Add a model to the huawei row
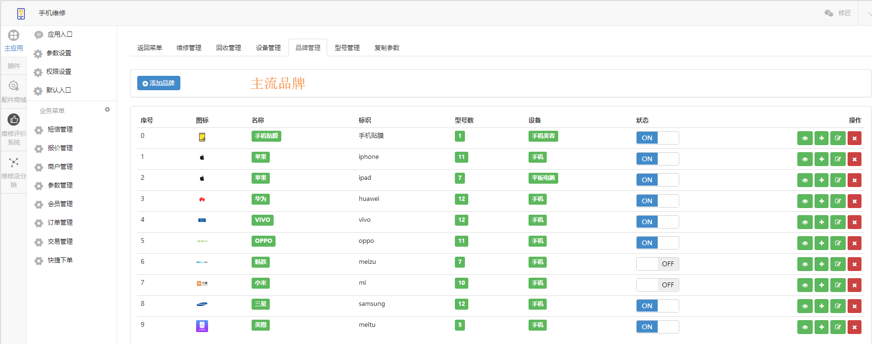The image size is (872, 344). click(821, 201)
